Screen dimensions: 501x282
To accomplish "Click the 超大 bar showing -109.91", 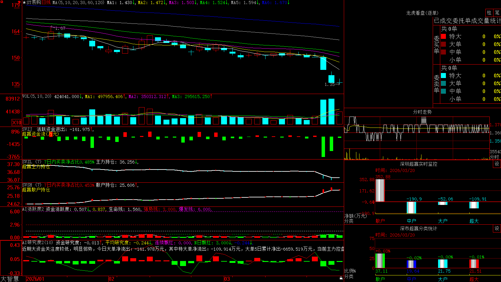I will pyautogui.click(x=474, y=205).
